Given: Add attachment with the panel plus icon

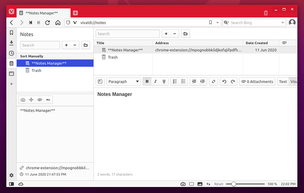Looking at the screenshot, I should point(31,100).
